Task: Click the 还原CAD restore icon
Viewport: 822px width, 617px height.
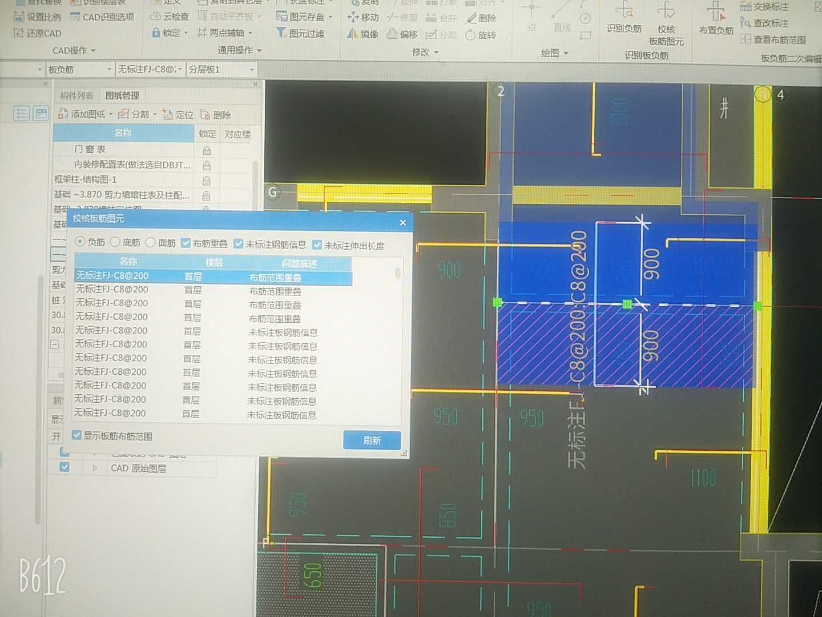Action: (19, 33)
